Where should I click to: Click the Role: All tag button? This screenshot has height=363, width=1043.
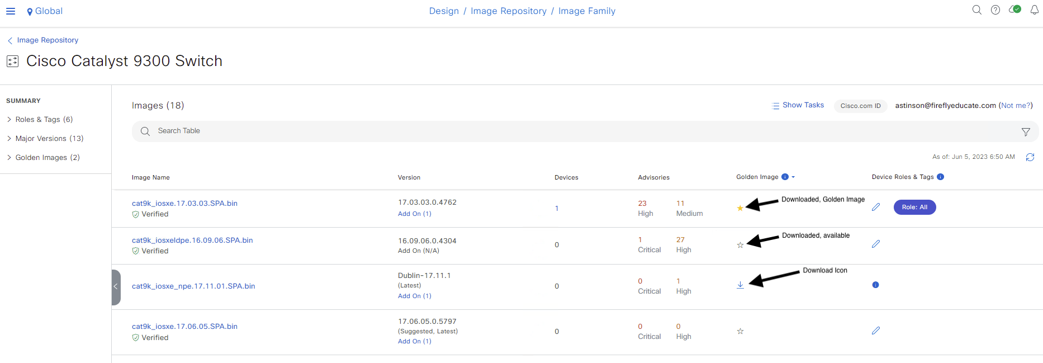[x=914, y=207]
